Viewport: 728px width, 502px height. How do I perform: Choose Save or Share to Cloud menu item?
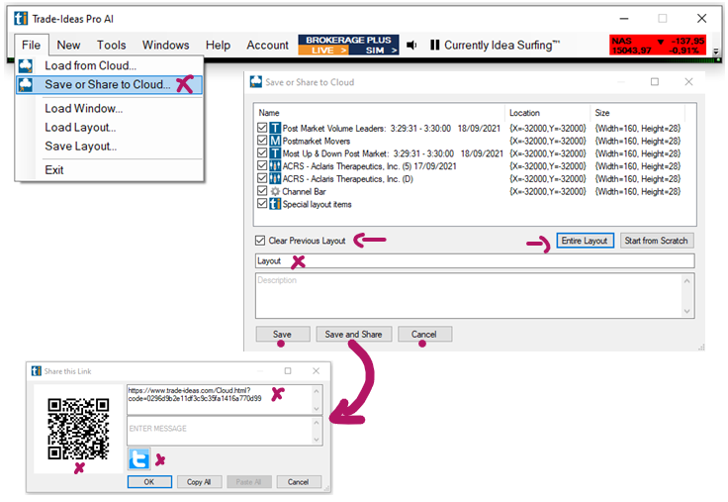click(107, 85)
